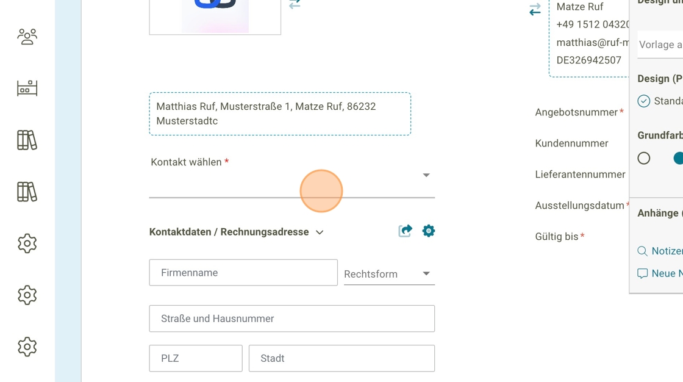Viewport: 683px width, 382px height.
Task: Open the contacts people icon in sidebar
Action: click(x=27, y=37)
